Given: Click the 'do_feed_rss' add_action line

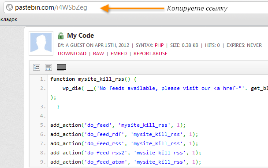Looking at the screenshot, I should pyautogui.click(x=124, y=143).
